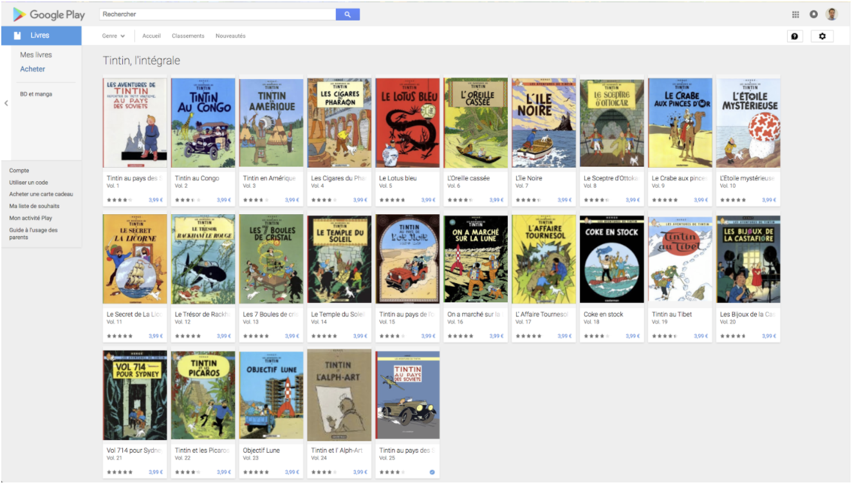Open Tintin et les Picaros cover
This screenshot has width=852, height=485.
203,395
